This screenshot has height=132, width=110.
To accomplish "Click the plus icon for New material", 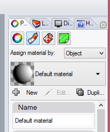I will pyautogui.click(x=16, y=92).
